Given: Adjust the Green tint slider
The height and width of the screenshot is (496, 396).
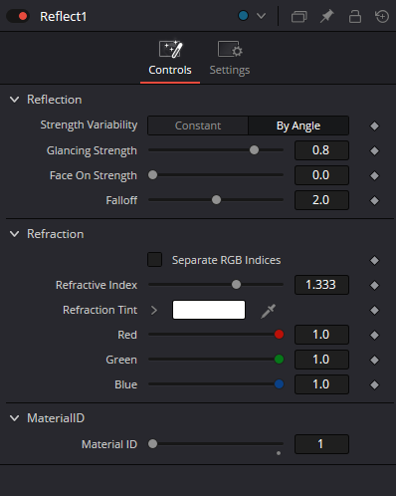Looking at the screenshot, I should (x=216, y=360).
